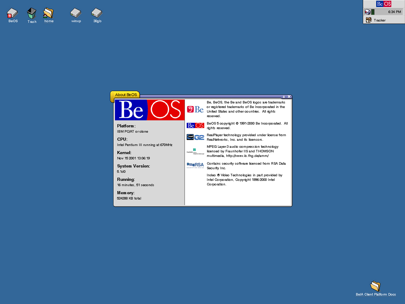Click the Tracker app icon in the Deskbar
This screenshot has height=304, width=405.
pyautogui.click(x=368, y=20)
